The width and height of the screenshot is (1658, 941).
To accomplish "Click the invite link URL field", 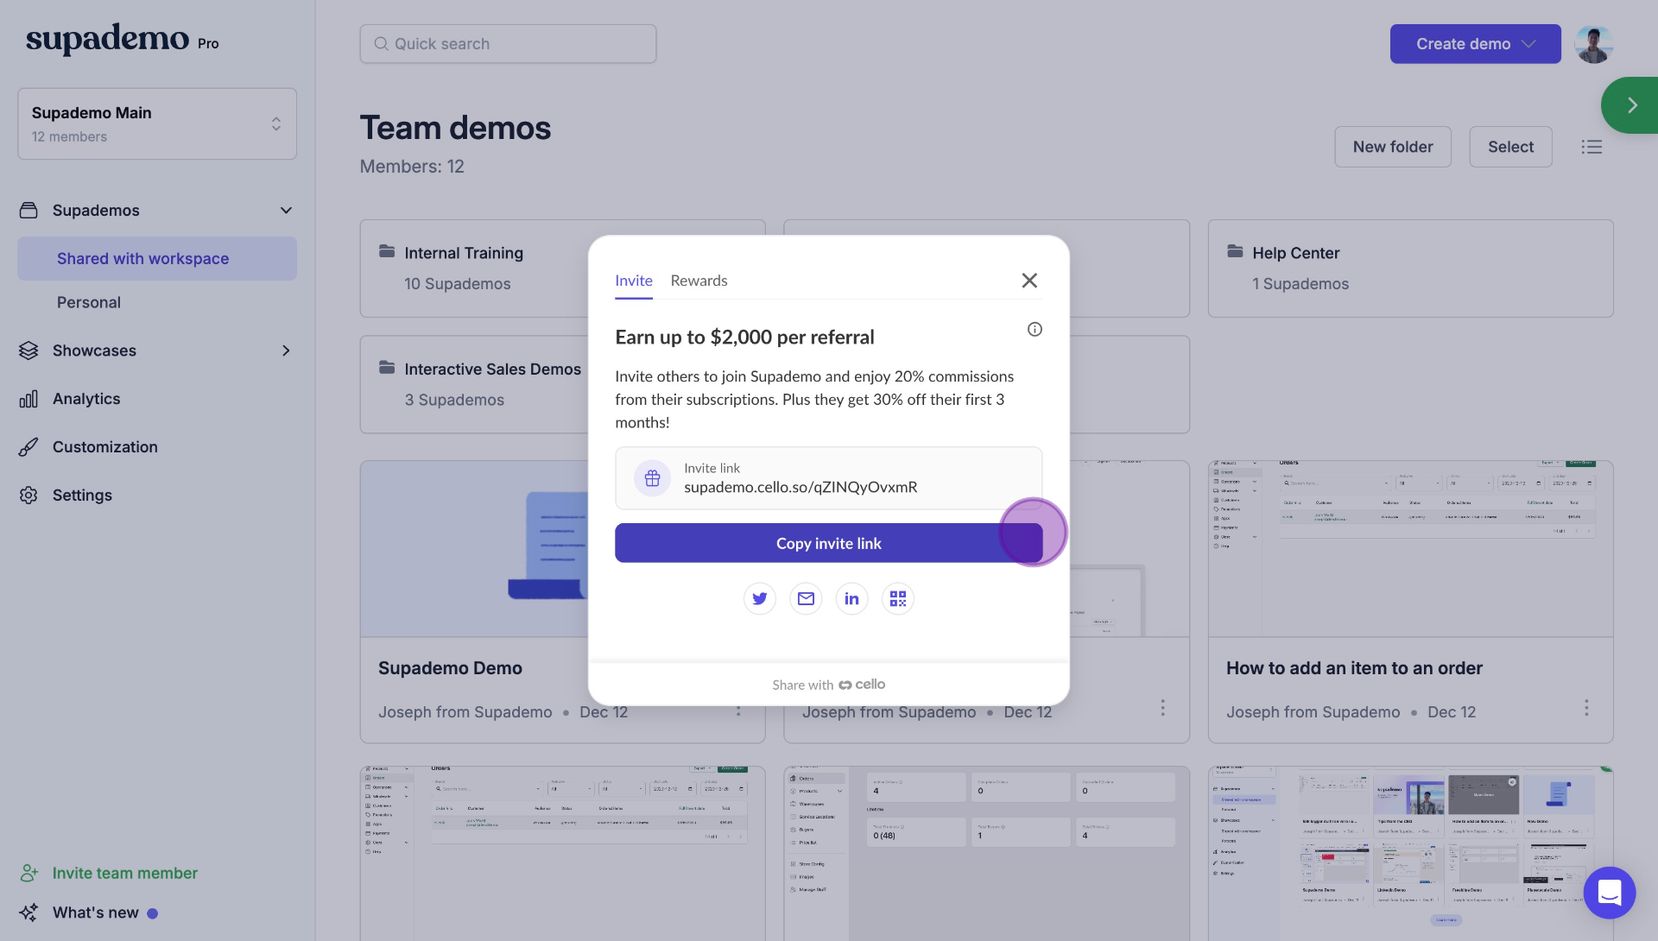I will [828, 478].
